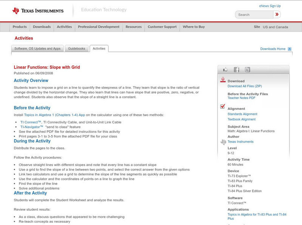Screen dimensions: 302x225
Task: Click the red download arrow icon
Action: coord(223,80)
